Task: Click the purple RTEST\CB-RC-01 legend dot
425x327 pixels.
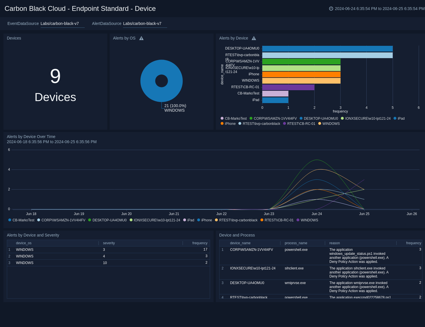Action: pyautogui.click(x=284, y=123)
